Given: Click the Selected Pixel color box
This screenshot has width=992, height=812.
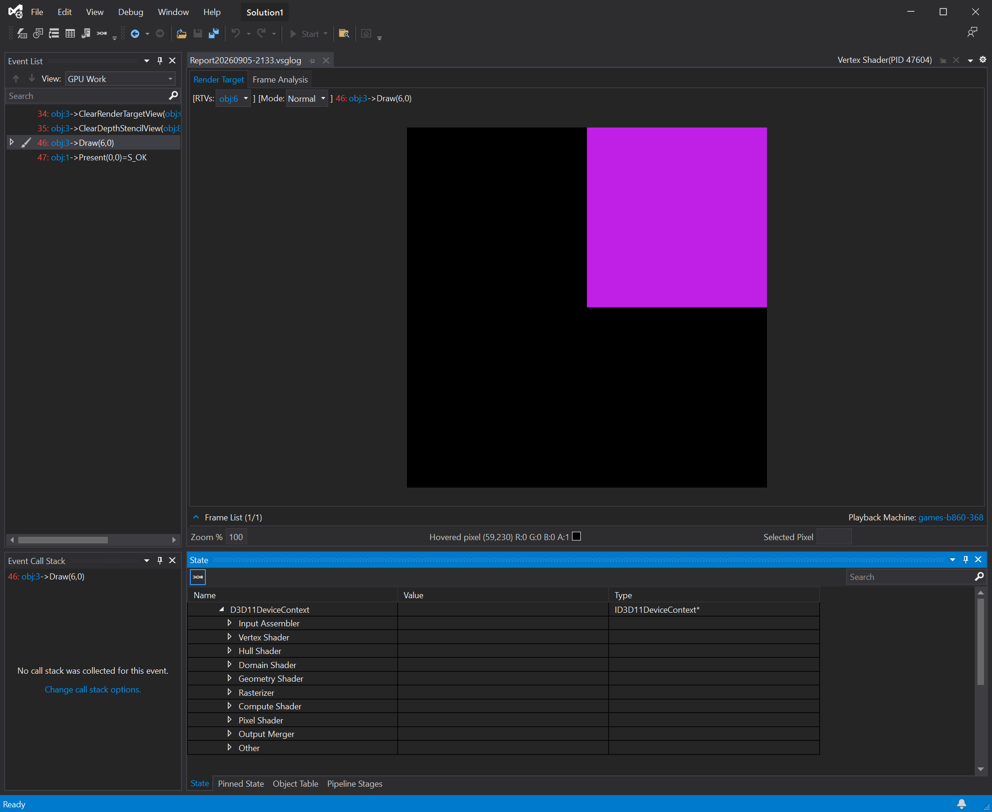Looking at the screenshot, I should click(x=834, y=537).
